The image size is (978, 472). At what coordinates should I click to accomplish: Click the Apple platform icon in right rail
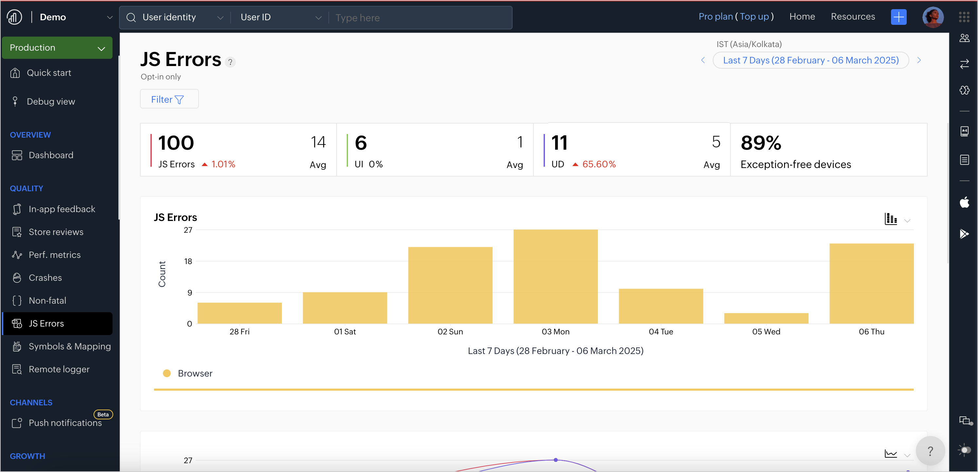coord(964,203)
